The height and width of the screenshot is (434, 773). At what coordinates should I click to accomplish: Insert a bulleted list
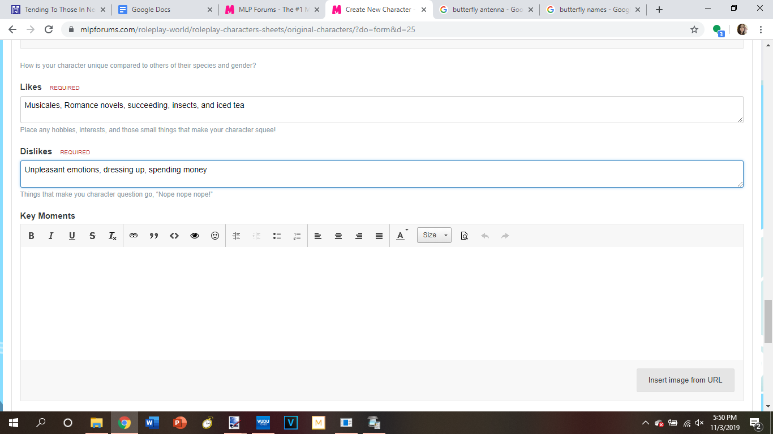[277, 236]
